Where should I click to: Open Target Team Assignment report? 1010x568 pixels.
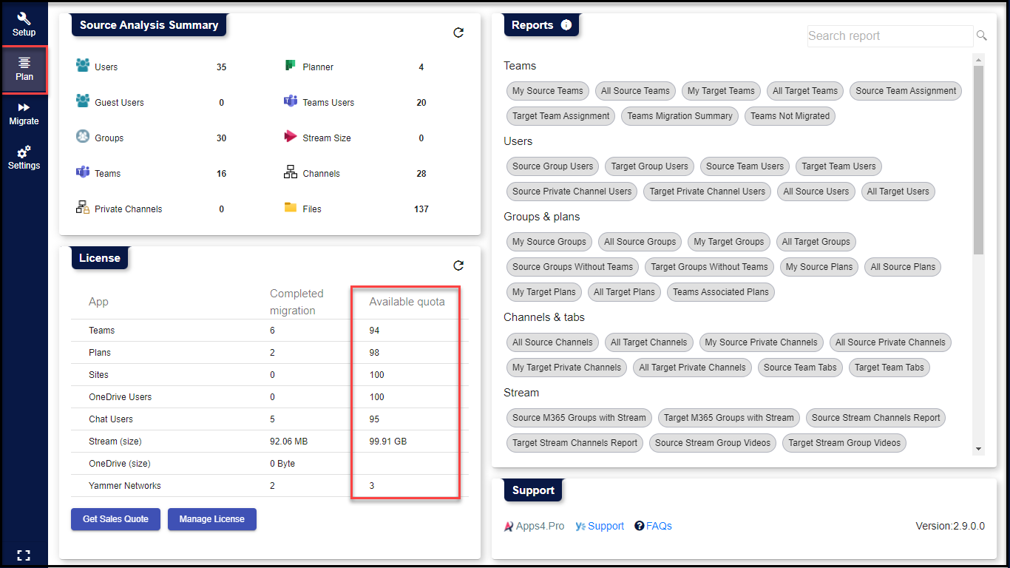point(561,116)
